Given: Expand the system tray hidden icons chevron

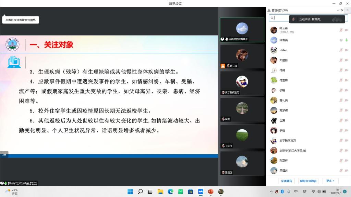Looking at the screenshot, I should [x=271, y=192].
